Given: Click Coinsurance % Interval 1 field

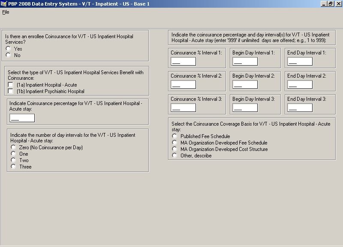Looking at the screenshot, I should point(184,61).
